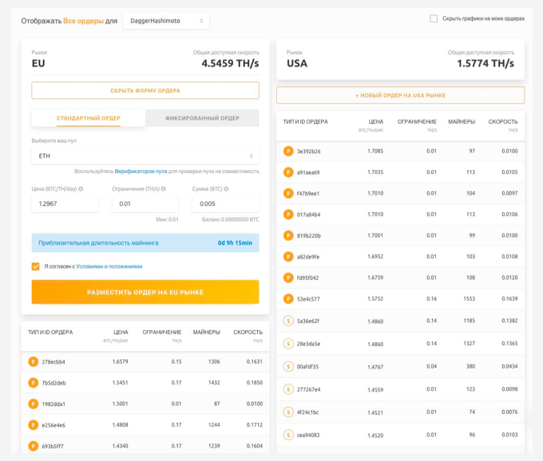Open the Верификатором пула link
Viewport: 543px width, 461px height.
pyautogui.click(x=141, y=171)
